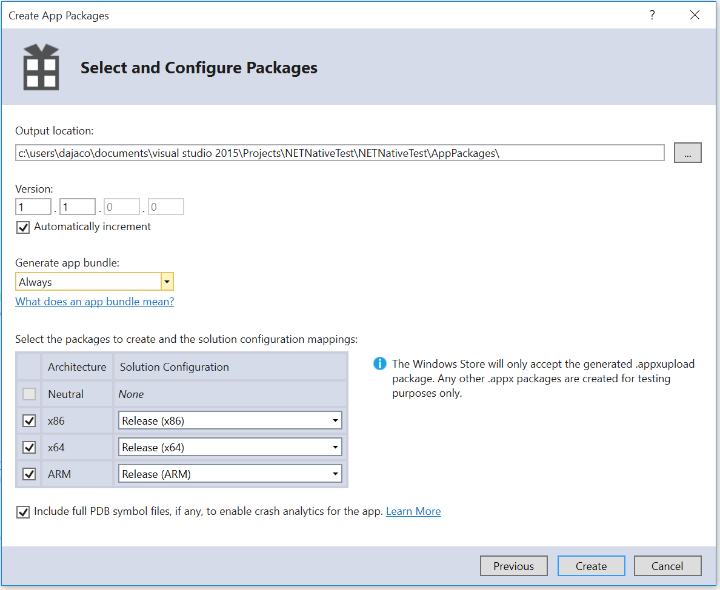Select the output location path text box
The image size is (720, 590).
click(339, 153)
